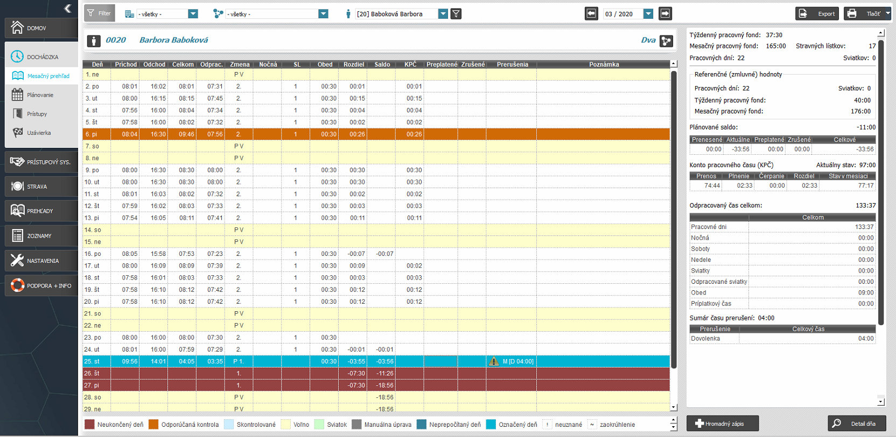Open the ZOZNAMY lists module

click(x=41, y=236)
